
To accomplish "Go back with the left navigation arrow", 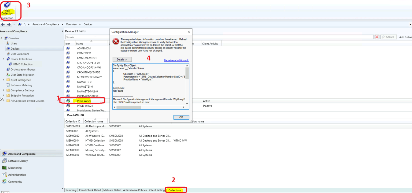I will pos(3,24).
